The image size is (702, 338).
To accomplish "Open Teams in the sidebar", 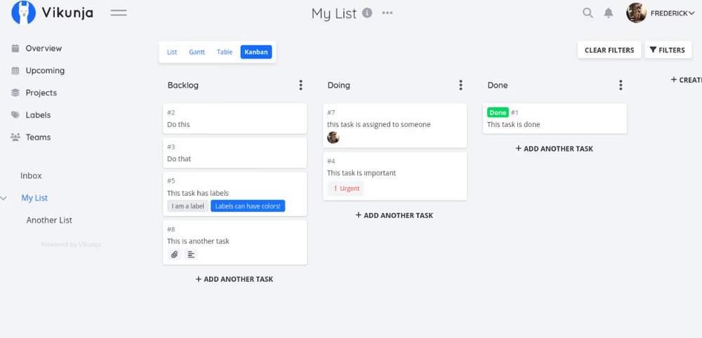I will coord(38,137).
